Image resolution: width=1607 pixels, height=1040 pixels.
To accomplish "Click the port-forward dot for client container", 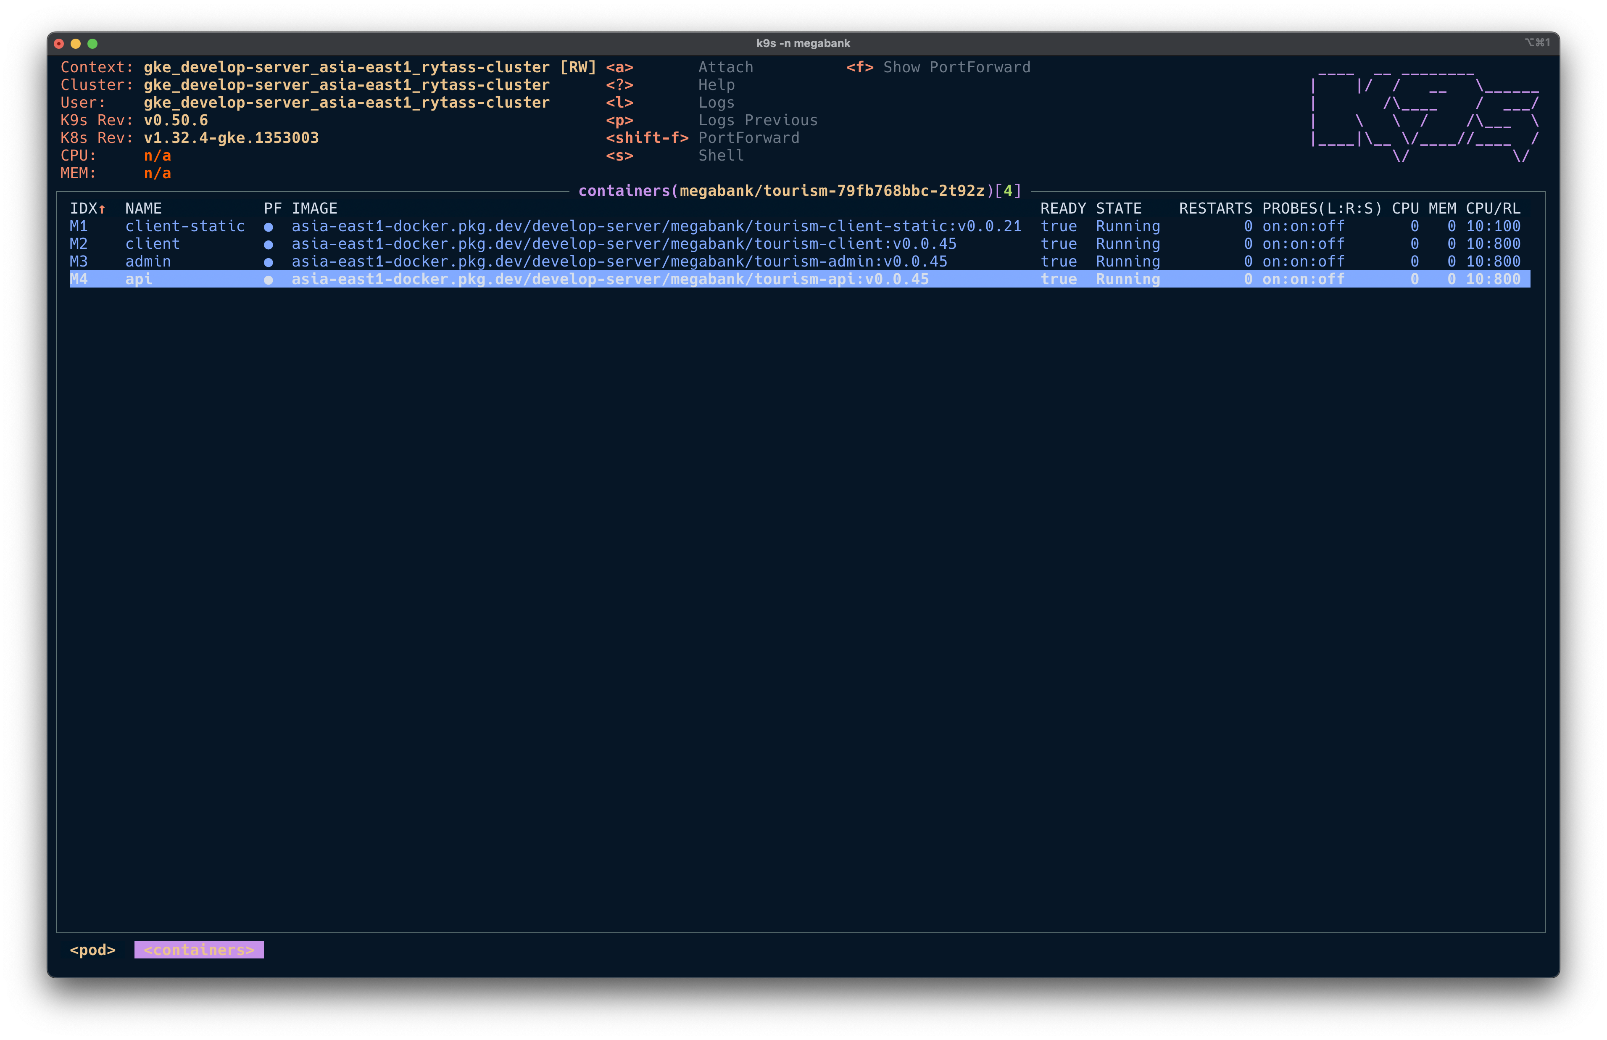I will coord(269,245).
